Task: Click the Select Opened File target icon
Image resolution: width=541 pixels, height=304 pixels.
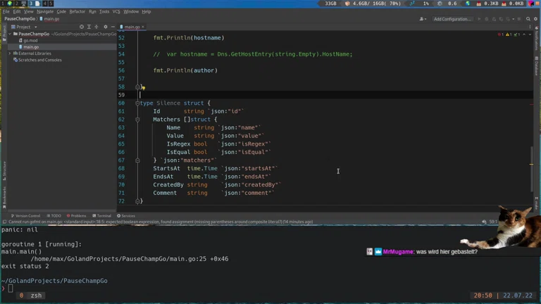Action: [82, 27]
